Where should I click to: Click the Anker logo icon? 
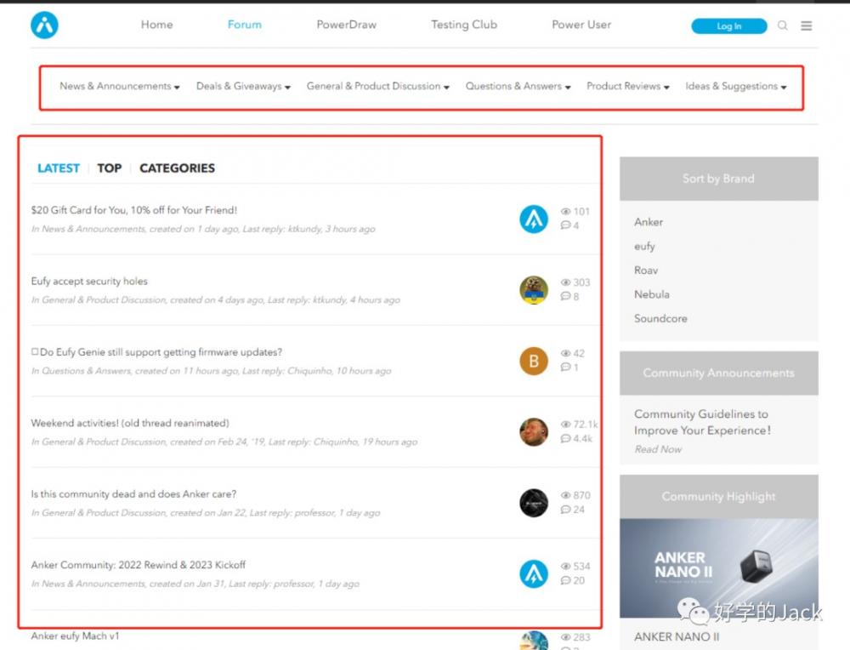[44, 25]
